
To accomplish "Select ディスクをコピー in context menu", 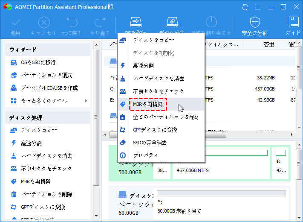I will point(161,40).
